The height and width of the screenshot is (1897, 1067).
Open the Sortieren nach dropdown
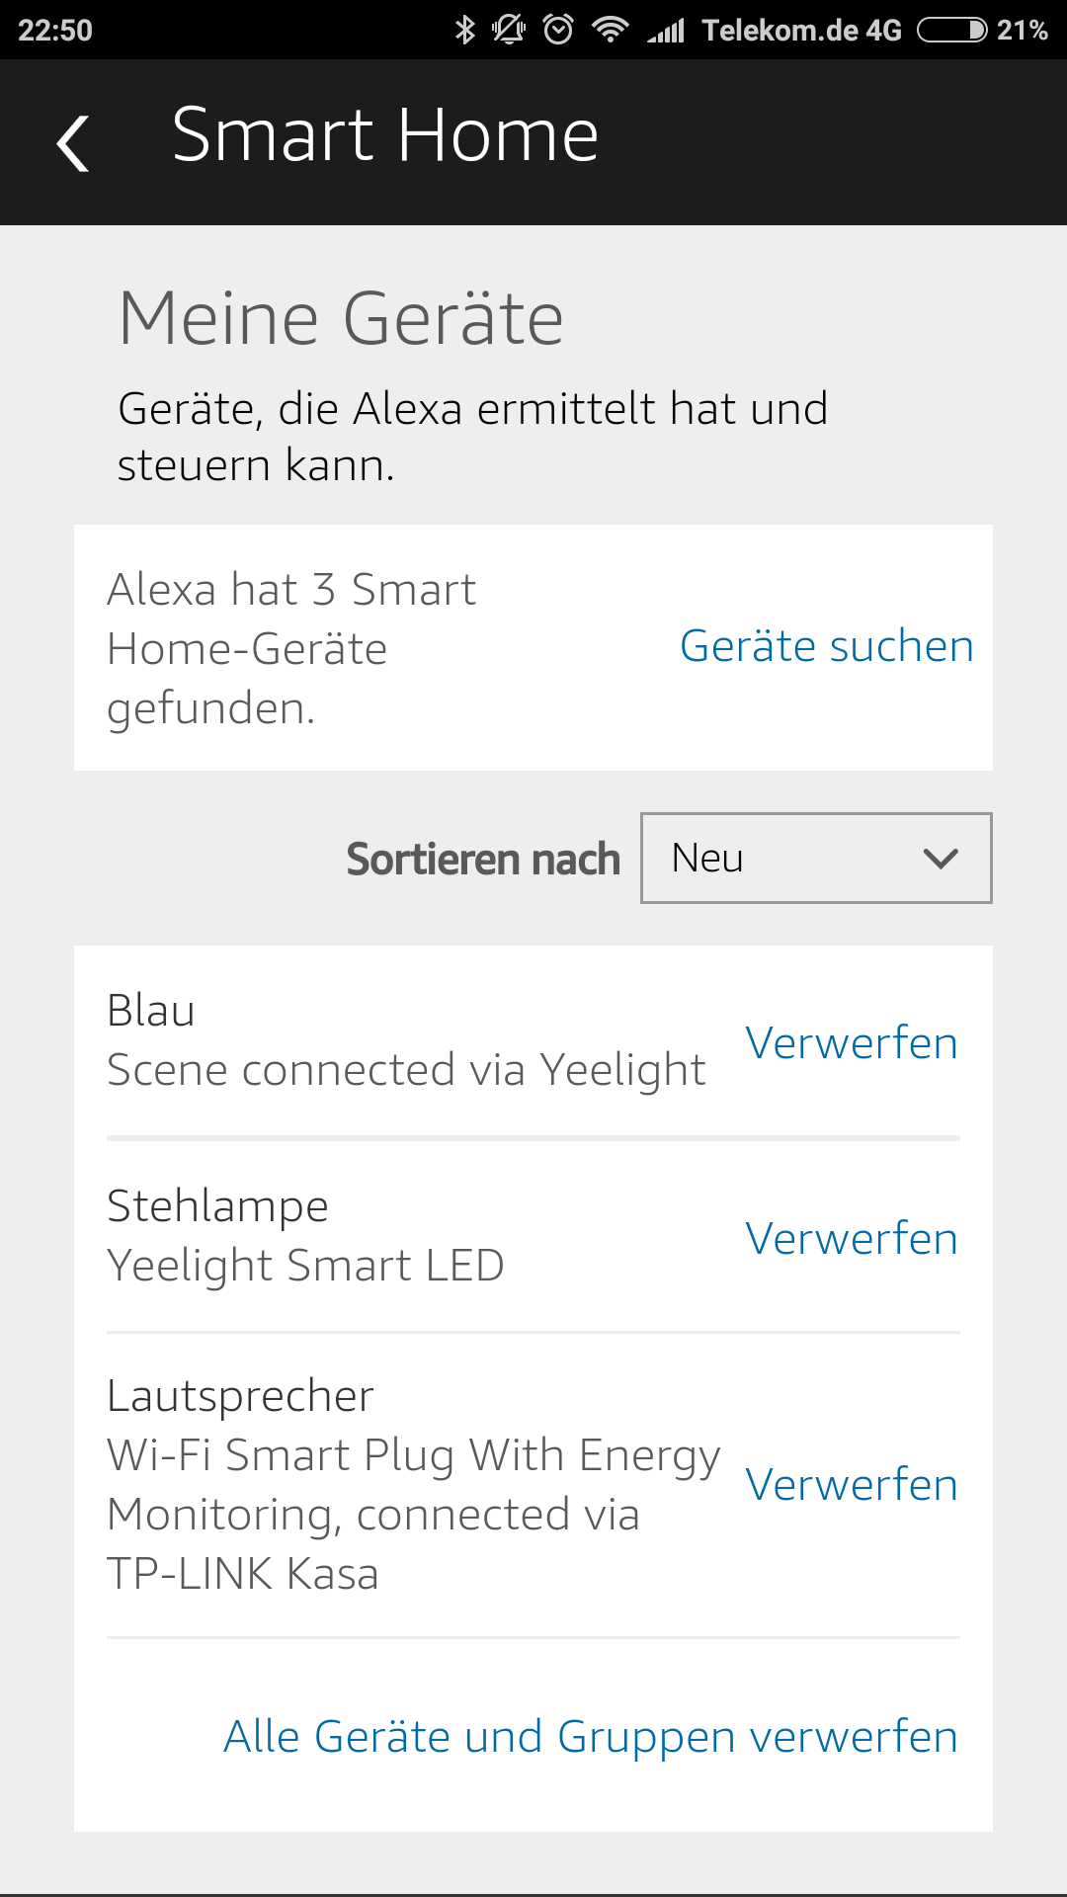[x=815, y=858]
